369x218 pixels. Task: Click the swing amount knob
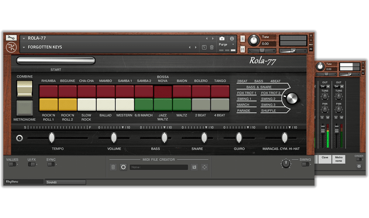pyautogui.click(x=286, y=163)
